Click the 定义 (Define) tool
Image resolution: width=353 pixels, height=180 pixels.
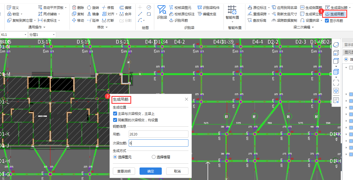(13, 8)
